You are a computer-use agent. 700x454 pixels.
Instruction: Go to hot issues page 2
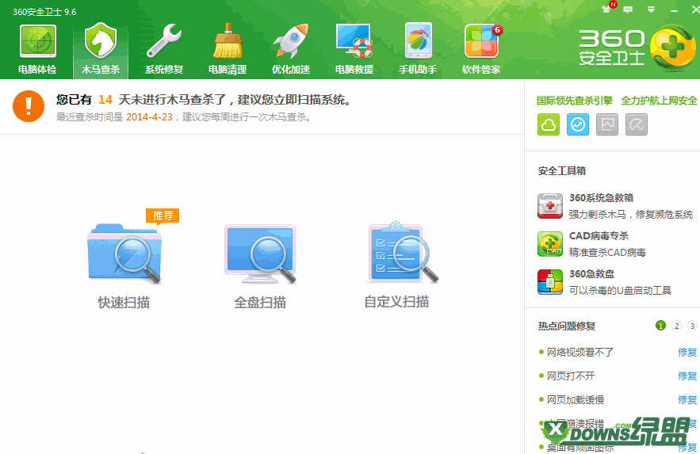pos(677,326)
